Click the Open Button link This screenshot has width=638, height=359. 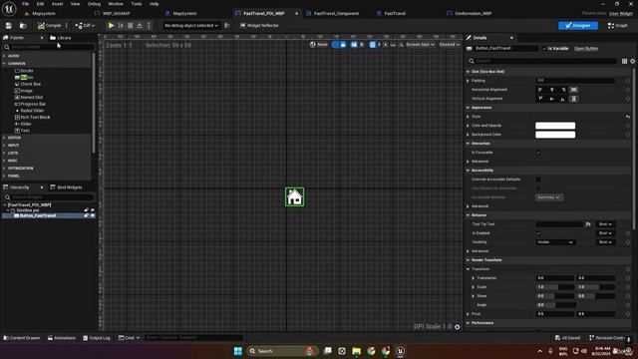coord(586,49)
